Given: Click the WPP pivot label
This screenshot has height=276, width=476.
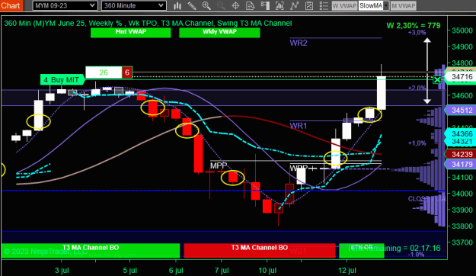Looking at the screenshot, I should (x=299, y=168).
